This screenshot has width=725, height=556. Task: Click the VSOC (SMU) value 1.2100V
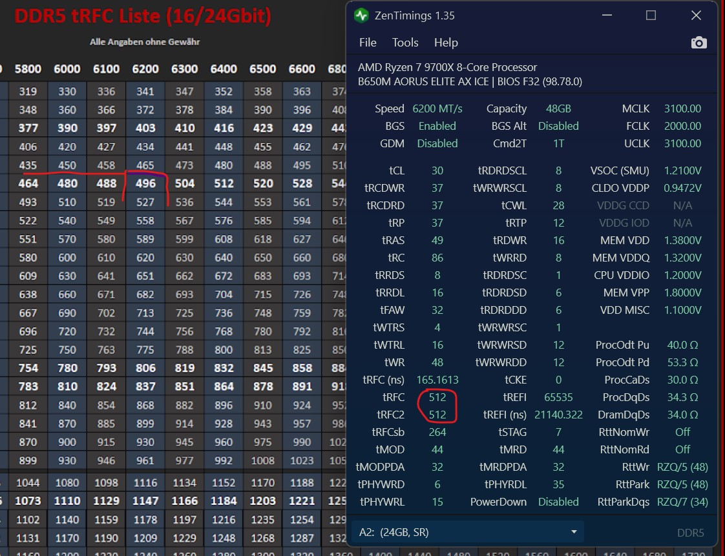click(x=682, y=170)
